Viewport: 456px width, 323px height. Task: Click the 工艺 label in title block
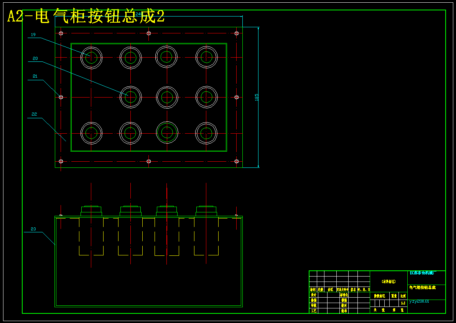(313, 311)
